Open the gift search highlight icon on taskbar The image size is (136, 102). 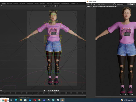point(5,100)
